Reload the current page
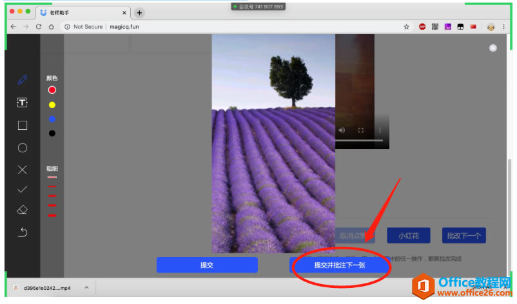517x304 pixels. pyautogui.click(x=39, y=26)
